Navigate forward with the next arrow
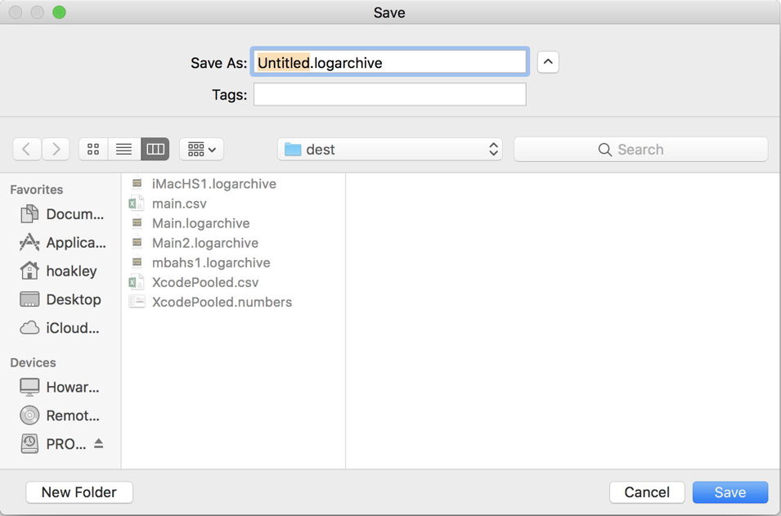 coord(55,149)
